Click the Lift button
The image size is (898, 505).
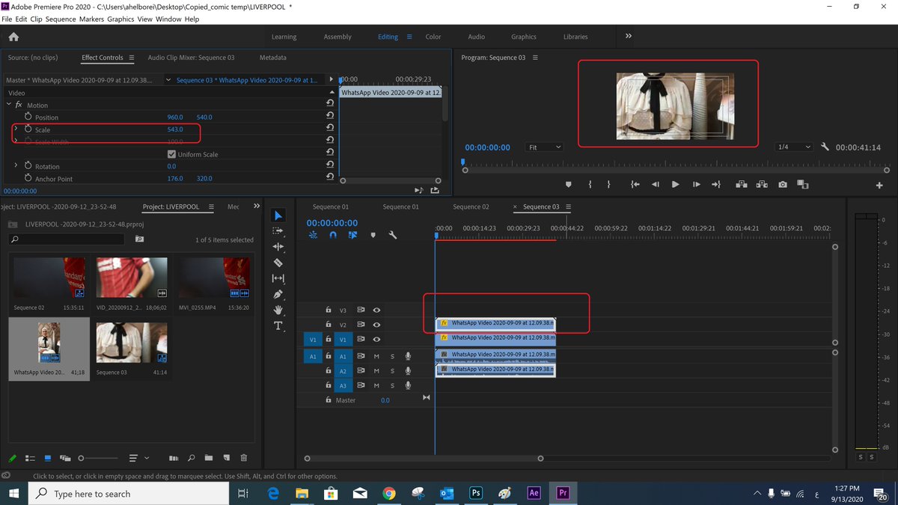[x=742, y=184]
